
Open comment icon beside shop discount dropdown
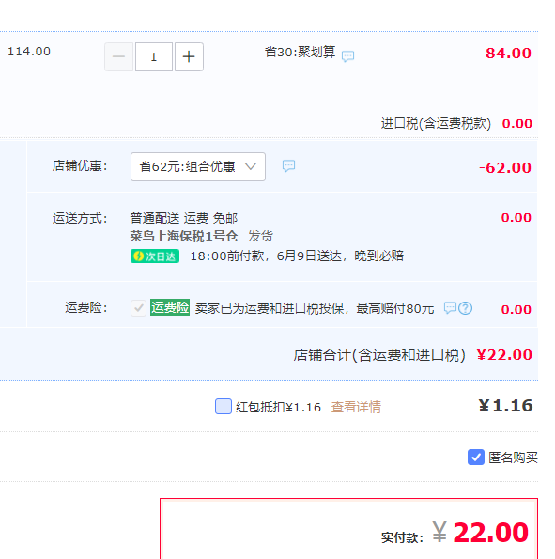[x=288, y=165]
